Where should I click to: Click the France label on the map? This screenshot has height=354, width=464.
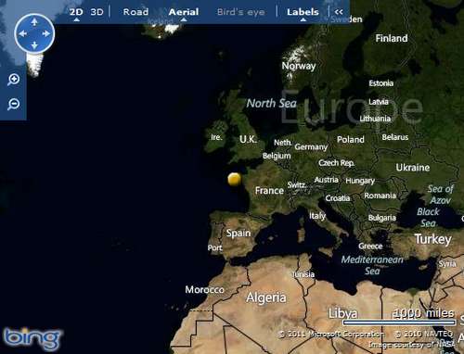tap(269, 191)
